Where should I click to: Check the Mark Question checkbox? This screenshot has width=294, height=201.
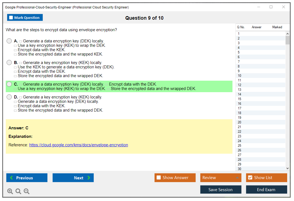11,18
